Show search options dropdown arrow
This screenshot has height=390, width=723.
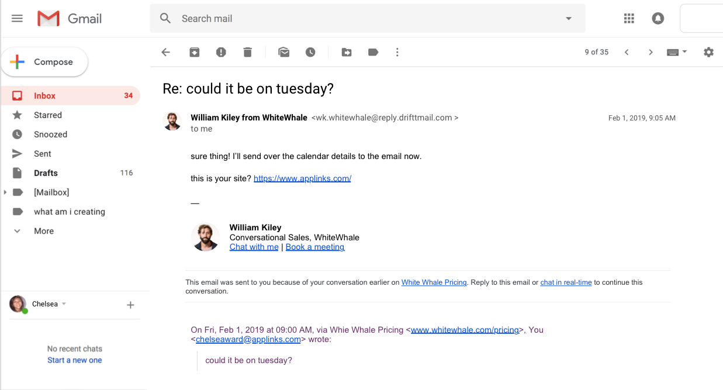(x=569, y=19)
